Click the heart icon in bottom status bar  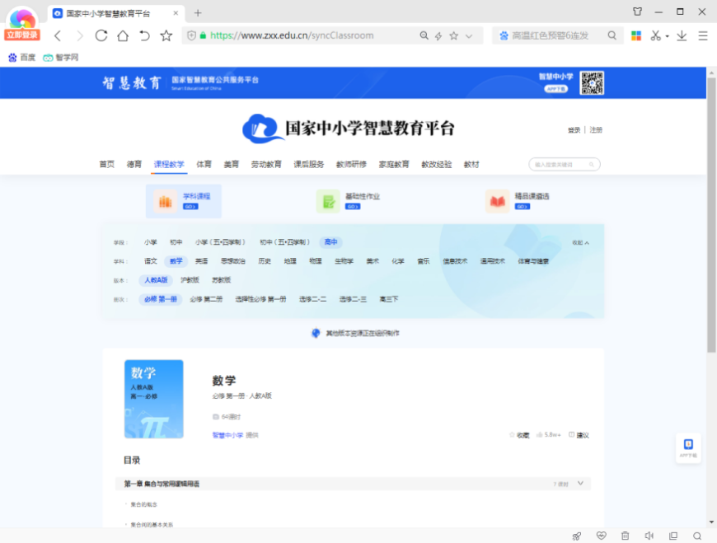click(602, 536)
